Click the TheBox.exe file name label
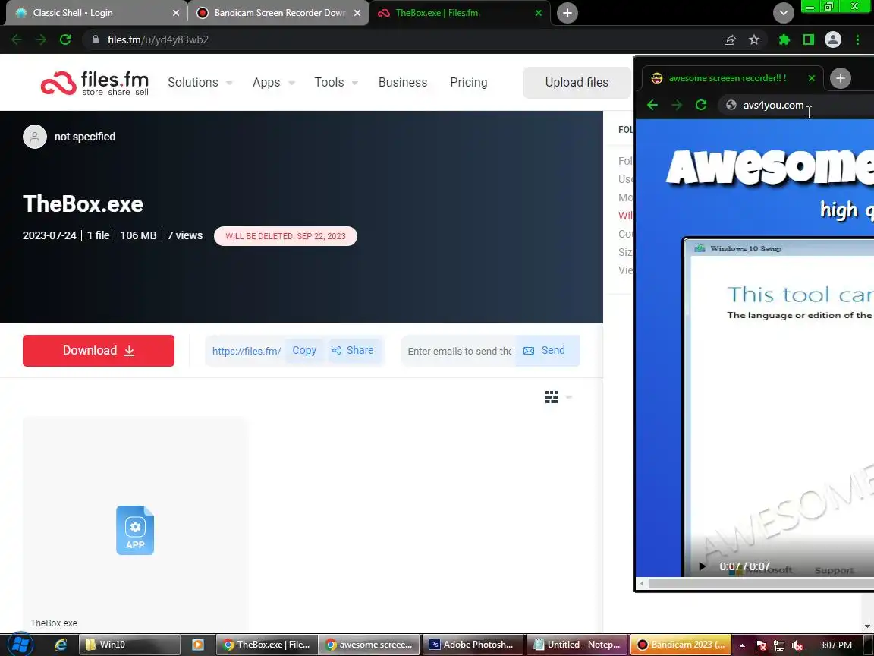 click(54, 623)
